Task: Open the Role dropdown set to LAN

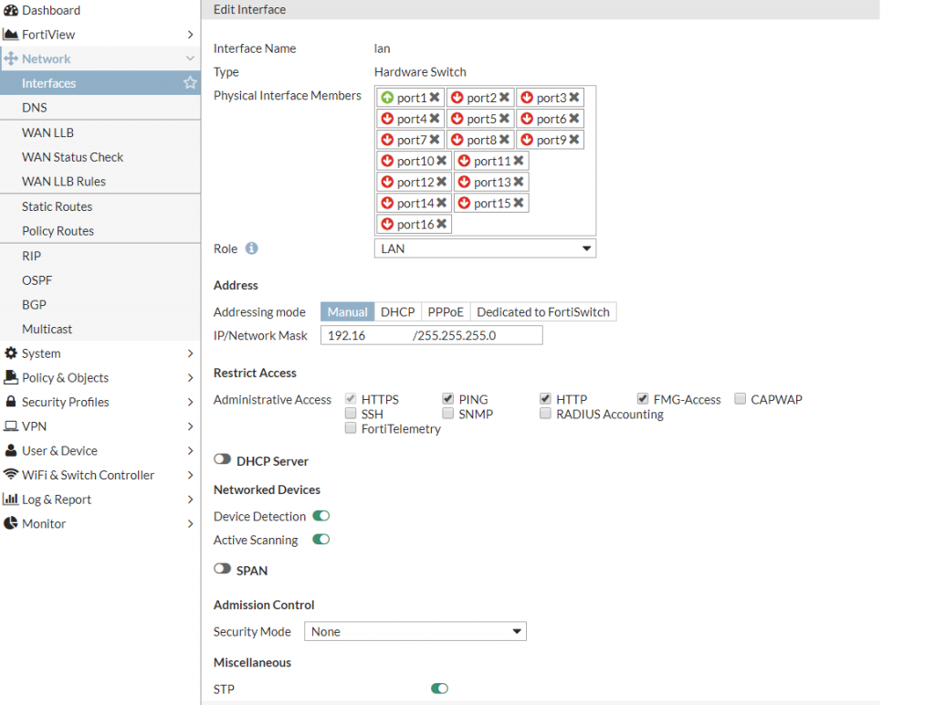Action: tap(484, 247)
